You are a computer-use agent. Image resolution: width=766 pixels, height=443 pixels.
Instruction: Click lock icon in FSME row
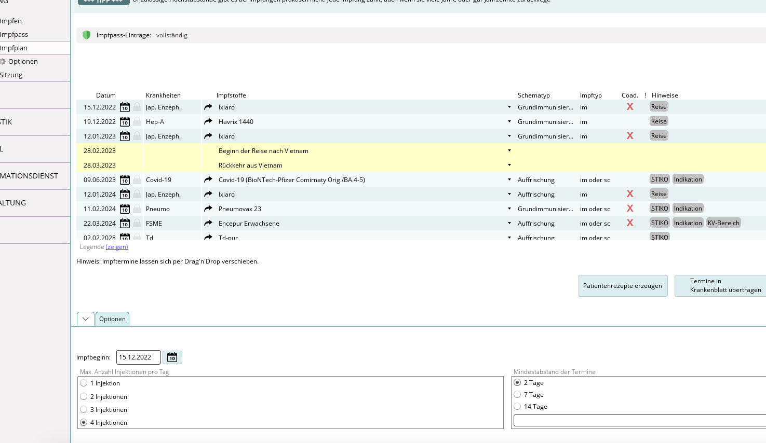tap(137, 223)
